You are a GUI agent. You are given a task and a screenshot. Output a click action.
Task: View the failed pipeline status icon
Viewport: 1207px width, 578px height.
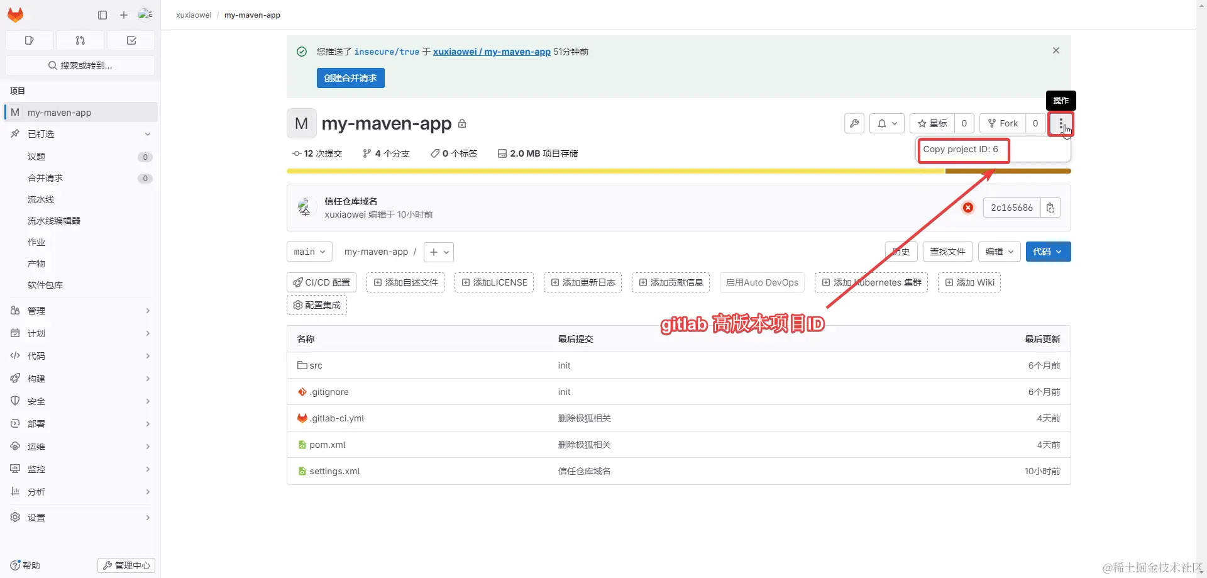pyautogui.click(x=968, y=208)
